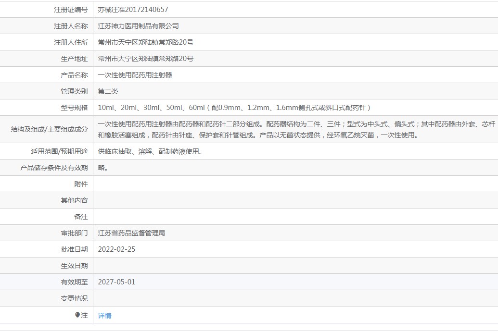Image resolution: width=498 pixels, height=331 pixels.
Task: Click the 适用范围/预期用途 label
Action: 59,151
